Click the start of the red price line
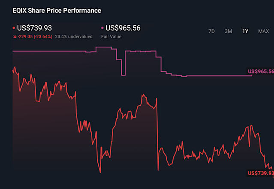The image size is (274, 189). 13,71
